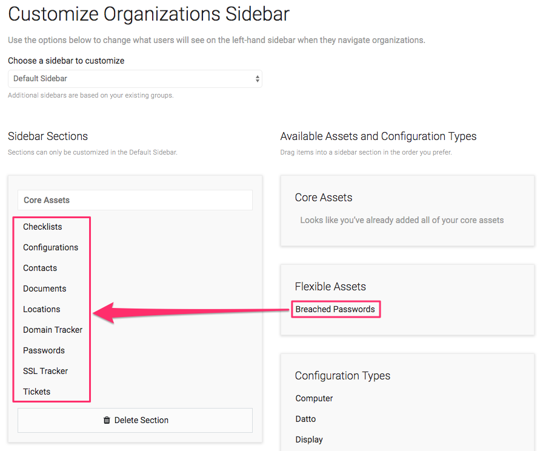Expand the Configuration Types section
Image resolution: width=543 pixels, height=451 pixels.
[x=342, y=376]
